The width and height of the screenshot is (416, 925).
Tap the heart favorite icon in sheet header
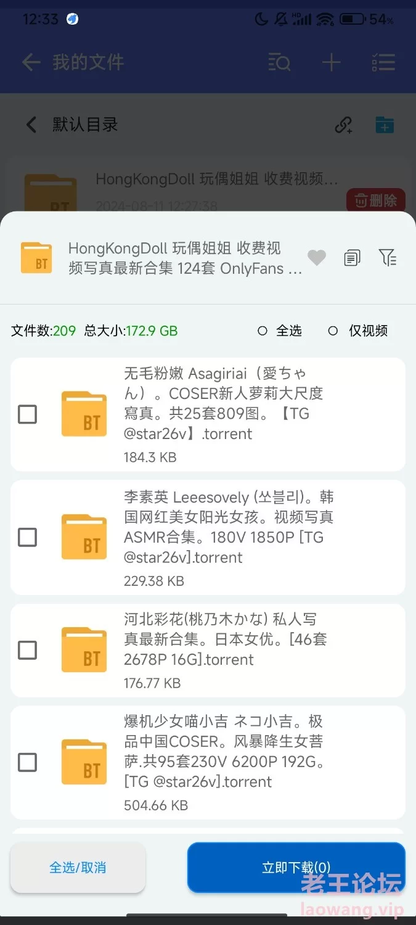pyautogui.click(x=317, y=258)
